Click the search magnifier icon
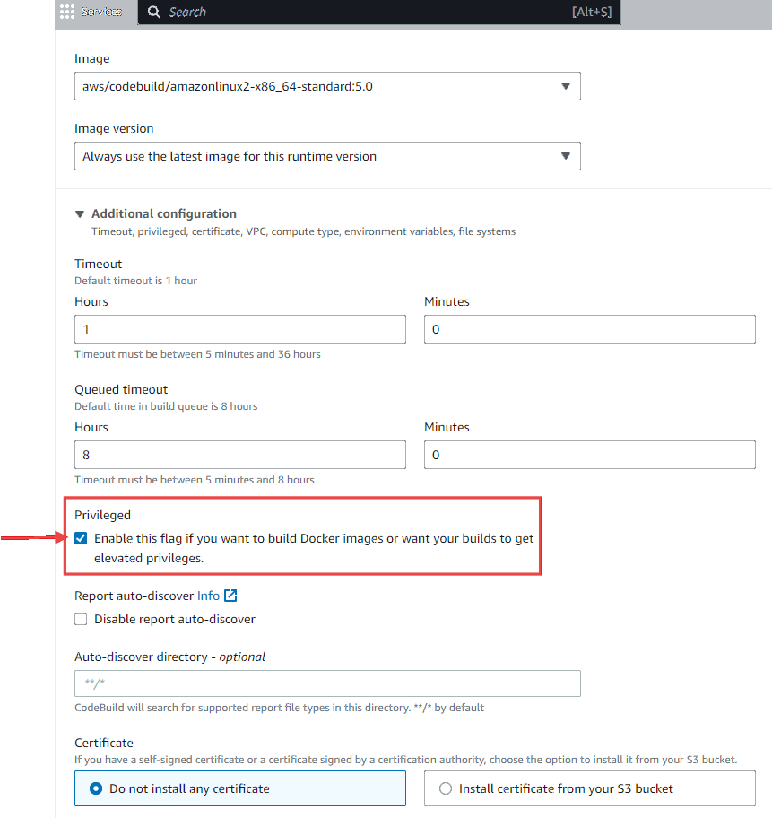The image size is (772, 818). [154, 12]
